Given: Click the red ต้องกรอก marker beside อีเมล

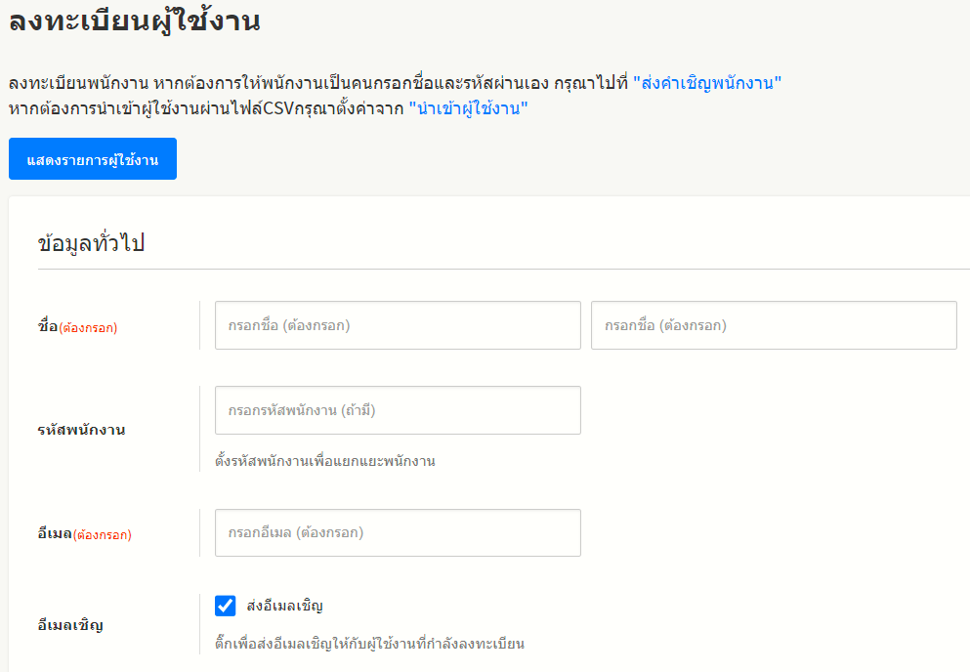Looking at the screenshot, I should coord(103,535).
